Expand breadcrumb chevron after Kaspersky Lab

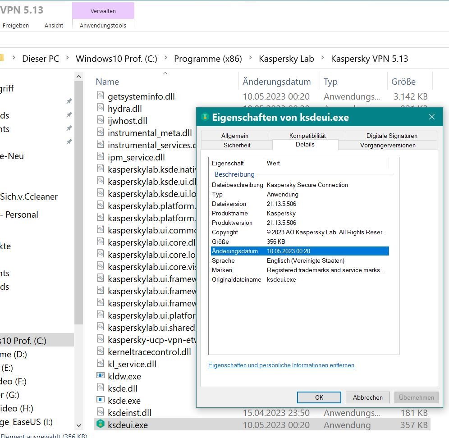pos(323,58)
